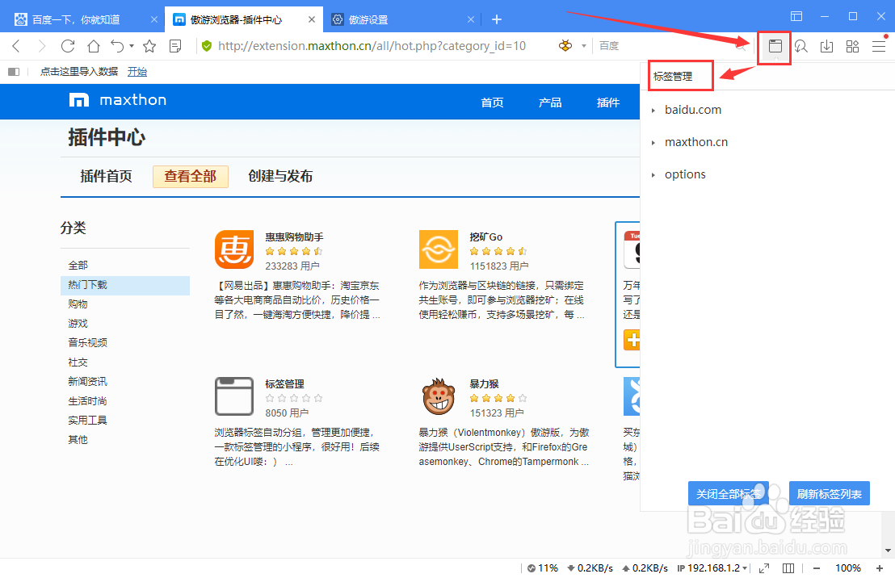
Task: Open a new tab with the plus button
Action: coord(497,19)
